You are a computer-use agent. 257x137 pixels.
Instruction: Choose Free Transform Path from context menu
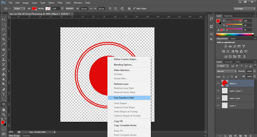(x=129, y=98)
